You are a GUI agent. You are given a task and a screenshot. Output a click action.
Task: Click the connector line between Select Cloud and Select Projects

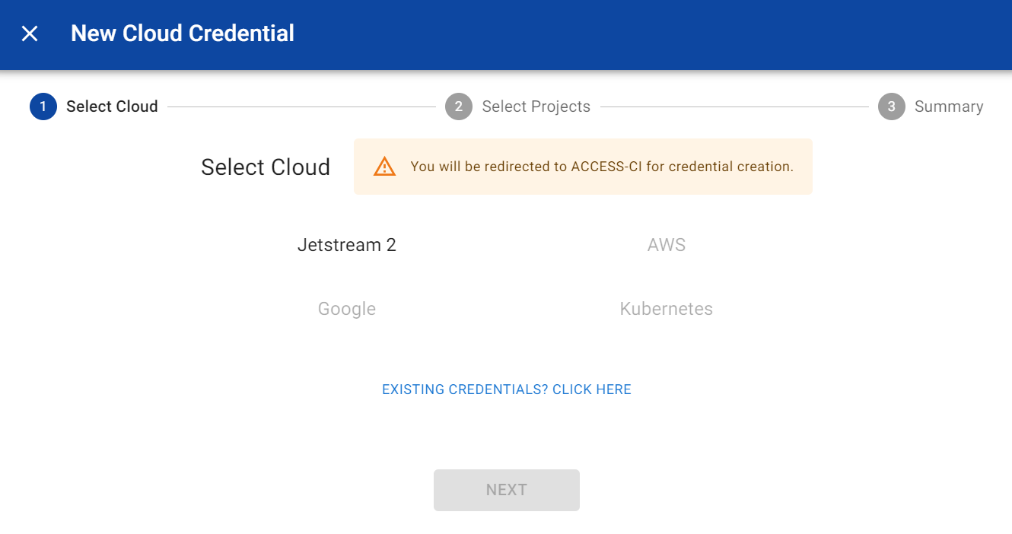(x=301, y=107)
